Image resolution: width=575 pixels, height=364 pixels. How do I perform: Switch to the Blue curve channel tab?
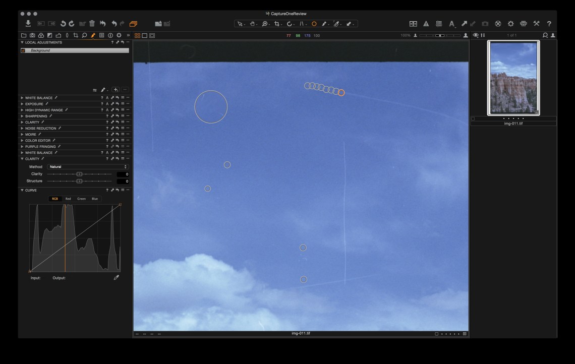(x=95, y=199)
